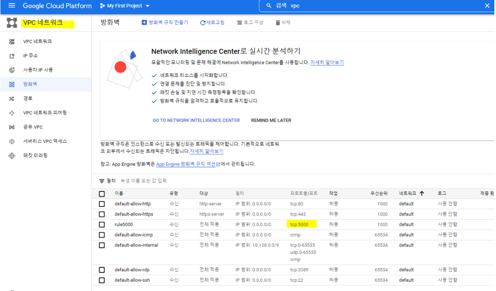The image size is (496, 291).
Task: Toggle the select-all checkbox in table header
Action: point(102,194)
